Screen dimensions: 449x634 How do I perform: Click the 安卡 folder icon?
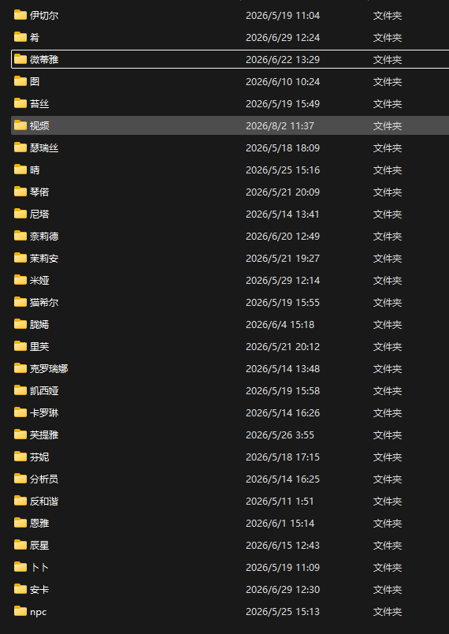coord(20,589)
